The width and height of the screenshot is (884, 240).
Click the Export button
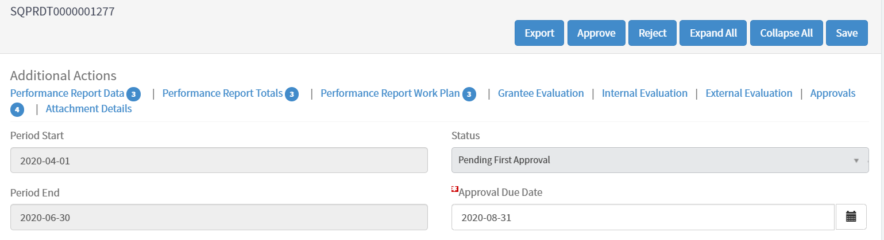point(539,33)
